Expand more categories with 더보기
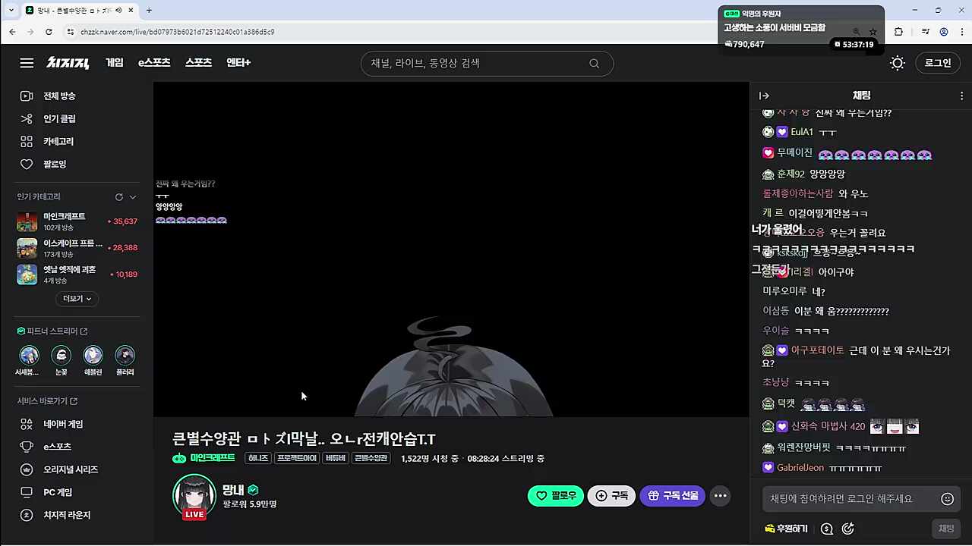The width and height of the screenshot is (972, 546). click(x=77, y=299)
